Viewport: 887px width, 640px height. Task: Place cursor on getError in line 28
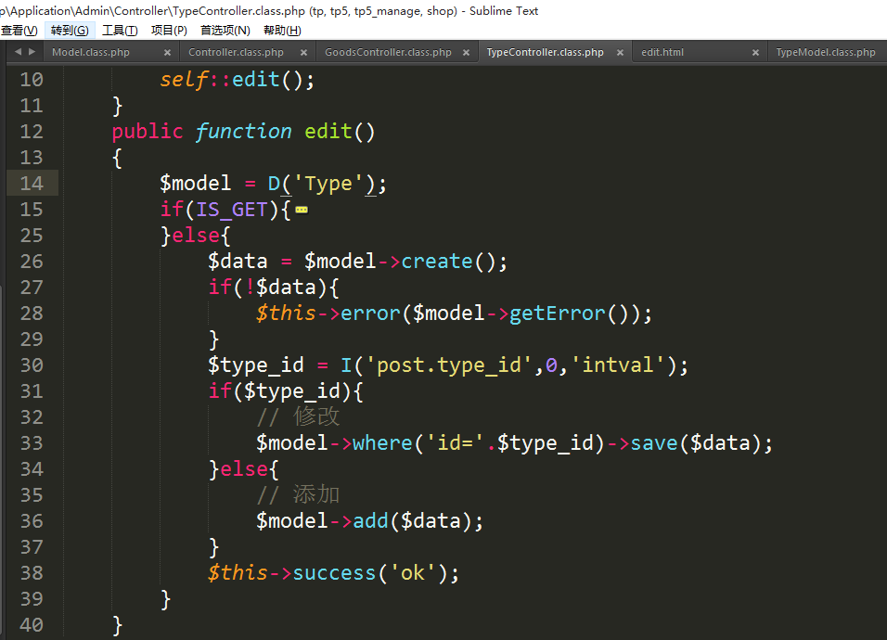[x=558, y=314]
